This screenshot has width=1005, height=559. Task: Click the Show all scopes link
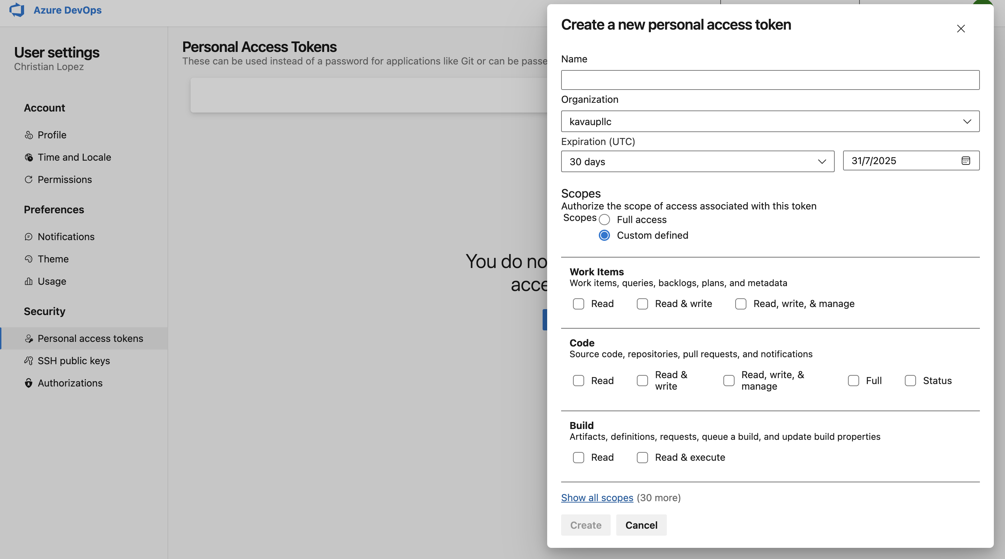597,498
